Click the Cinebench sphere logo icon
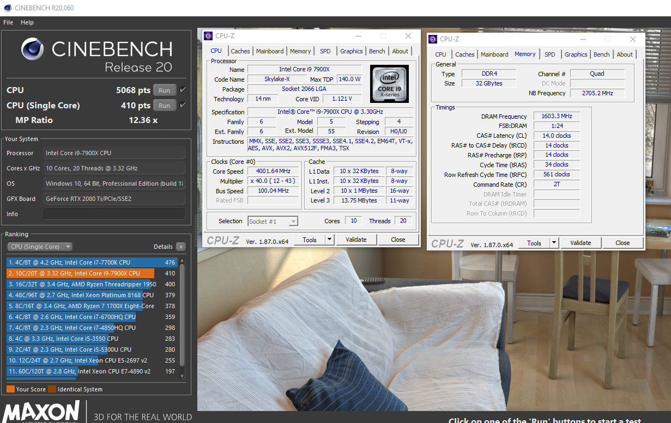671x423 pixels. (x=33, y=49)
